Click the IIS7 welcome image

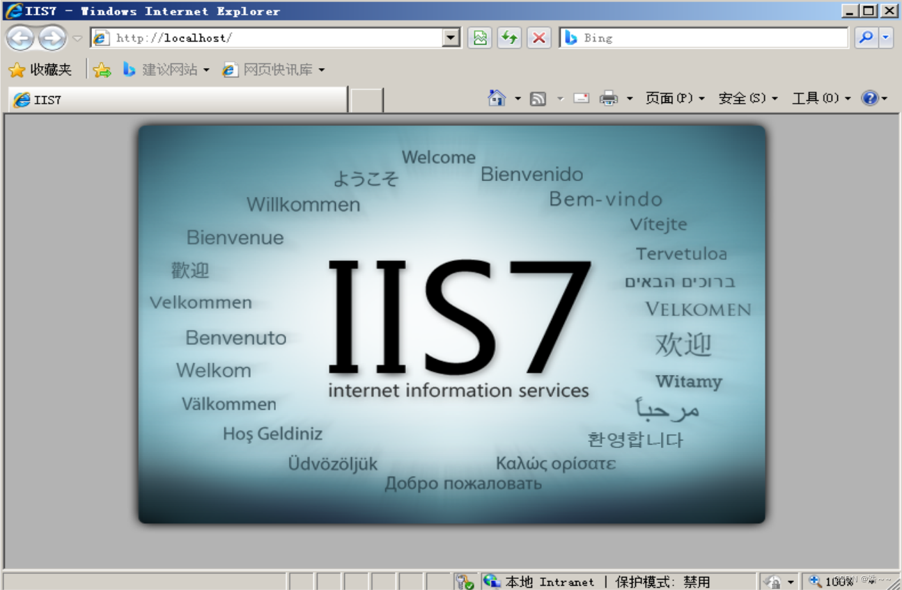pyautogui.click(x=451, y=324)
